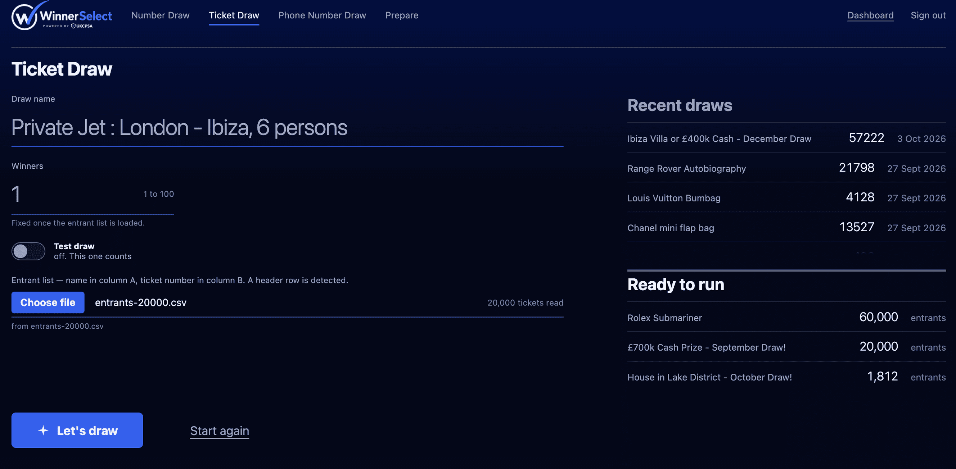This screenshot has height=469, width=956.
Task: Click the Winners number field
Action: pyautogui.click(x=93, y=194)
